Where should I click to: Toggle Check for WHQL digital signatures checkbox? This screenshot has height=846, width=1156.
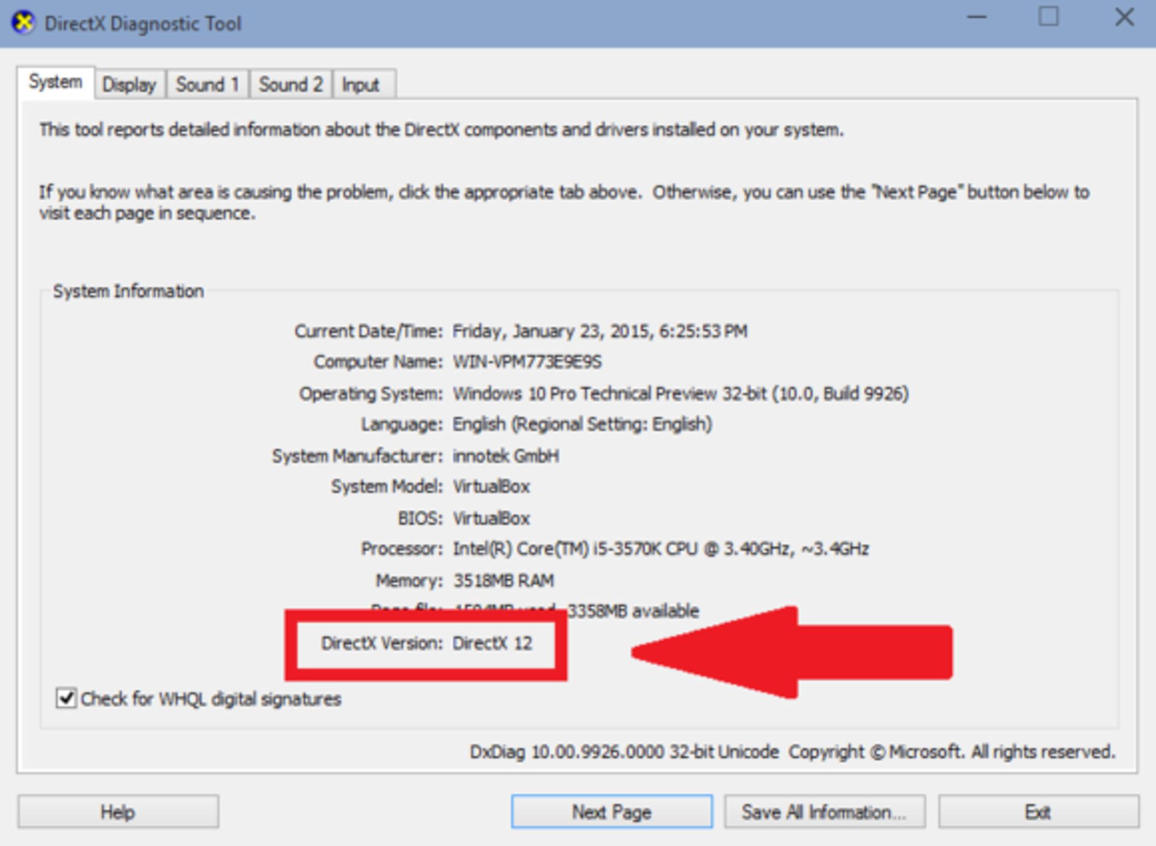(x=66, y=699)
